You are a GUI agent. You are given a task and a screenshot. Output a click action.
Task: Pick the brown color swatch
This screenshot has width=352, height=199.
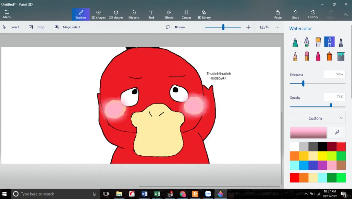coord(341,165)
